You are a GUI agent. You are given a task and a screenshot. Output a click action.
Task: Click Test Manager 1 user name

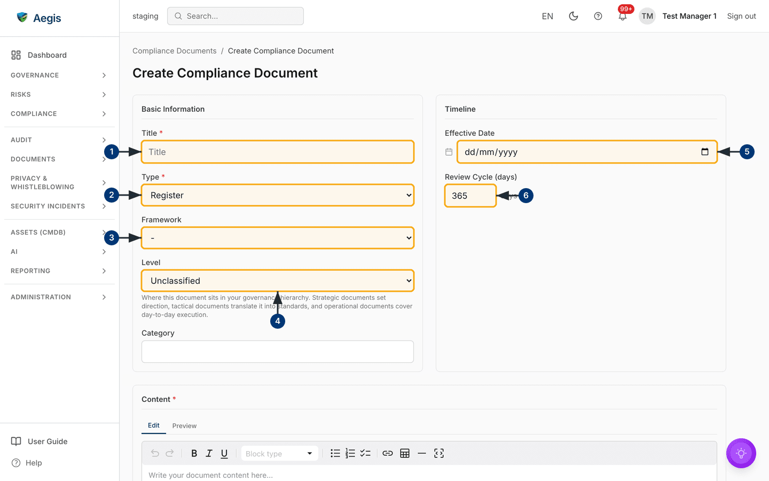689,16
